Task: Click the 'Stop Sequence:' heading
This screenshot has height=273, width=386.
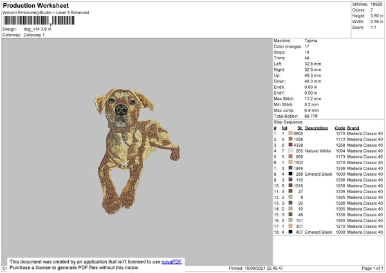Action: (x=288, y=122)
